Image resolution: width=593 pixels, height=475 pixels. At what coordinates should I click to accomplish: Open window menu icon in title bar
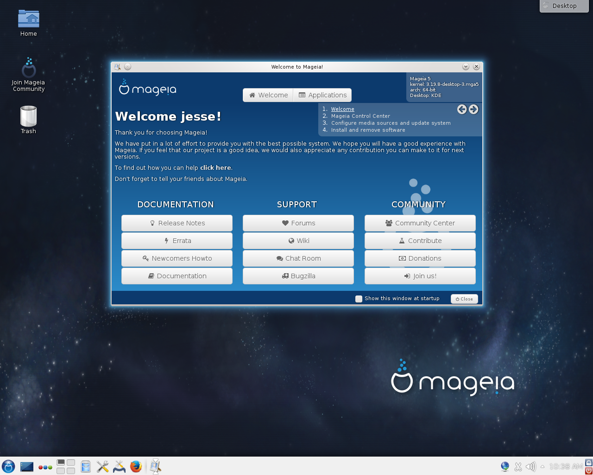coord(117,67)
